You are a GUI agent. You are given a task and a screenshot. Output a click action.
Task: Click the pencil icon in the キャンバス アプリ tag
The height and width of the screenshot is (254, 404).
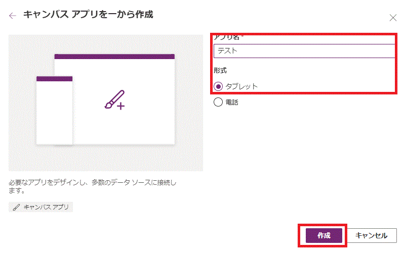click(x=17, y=207)
